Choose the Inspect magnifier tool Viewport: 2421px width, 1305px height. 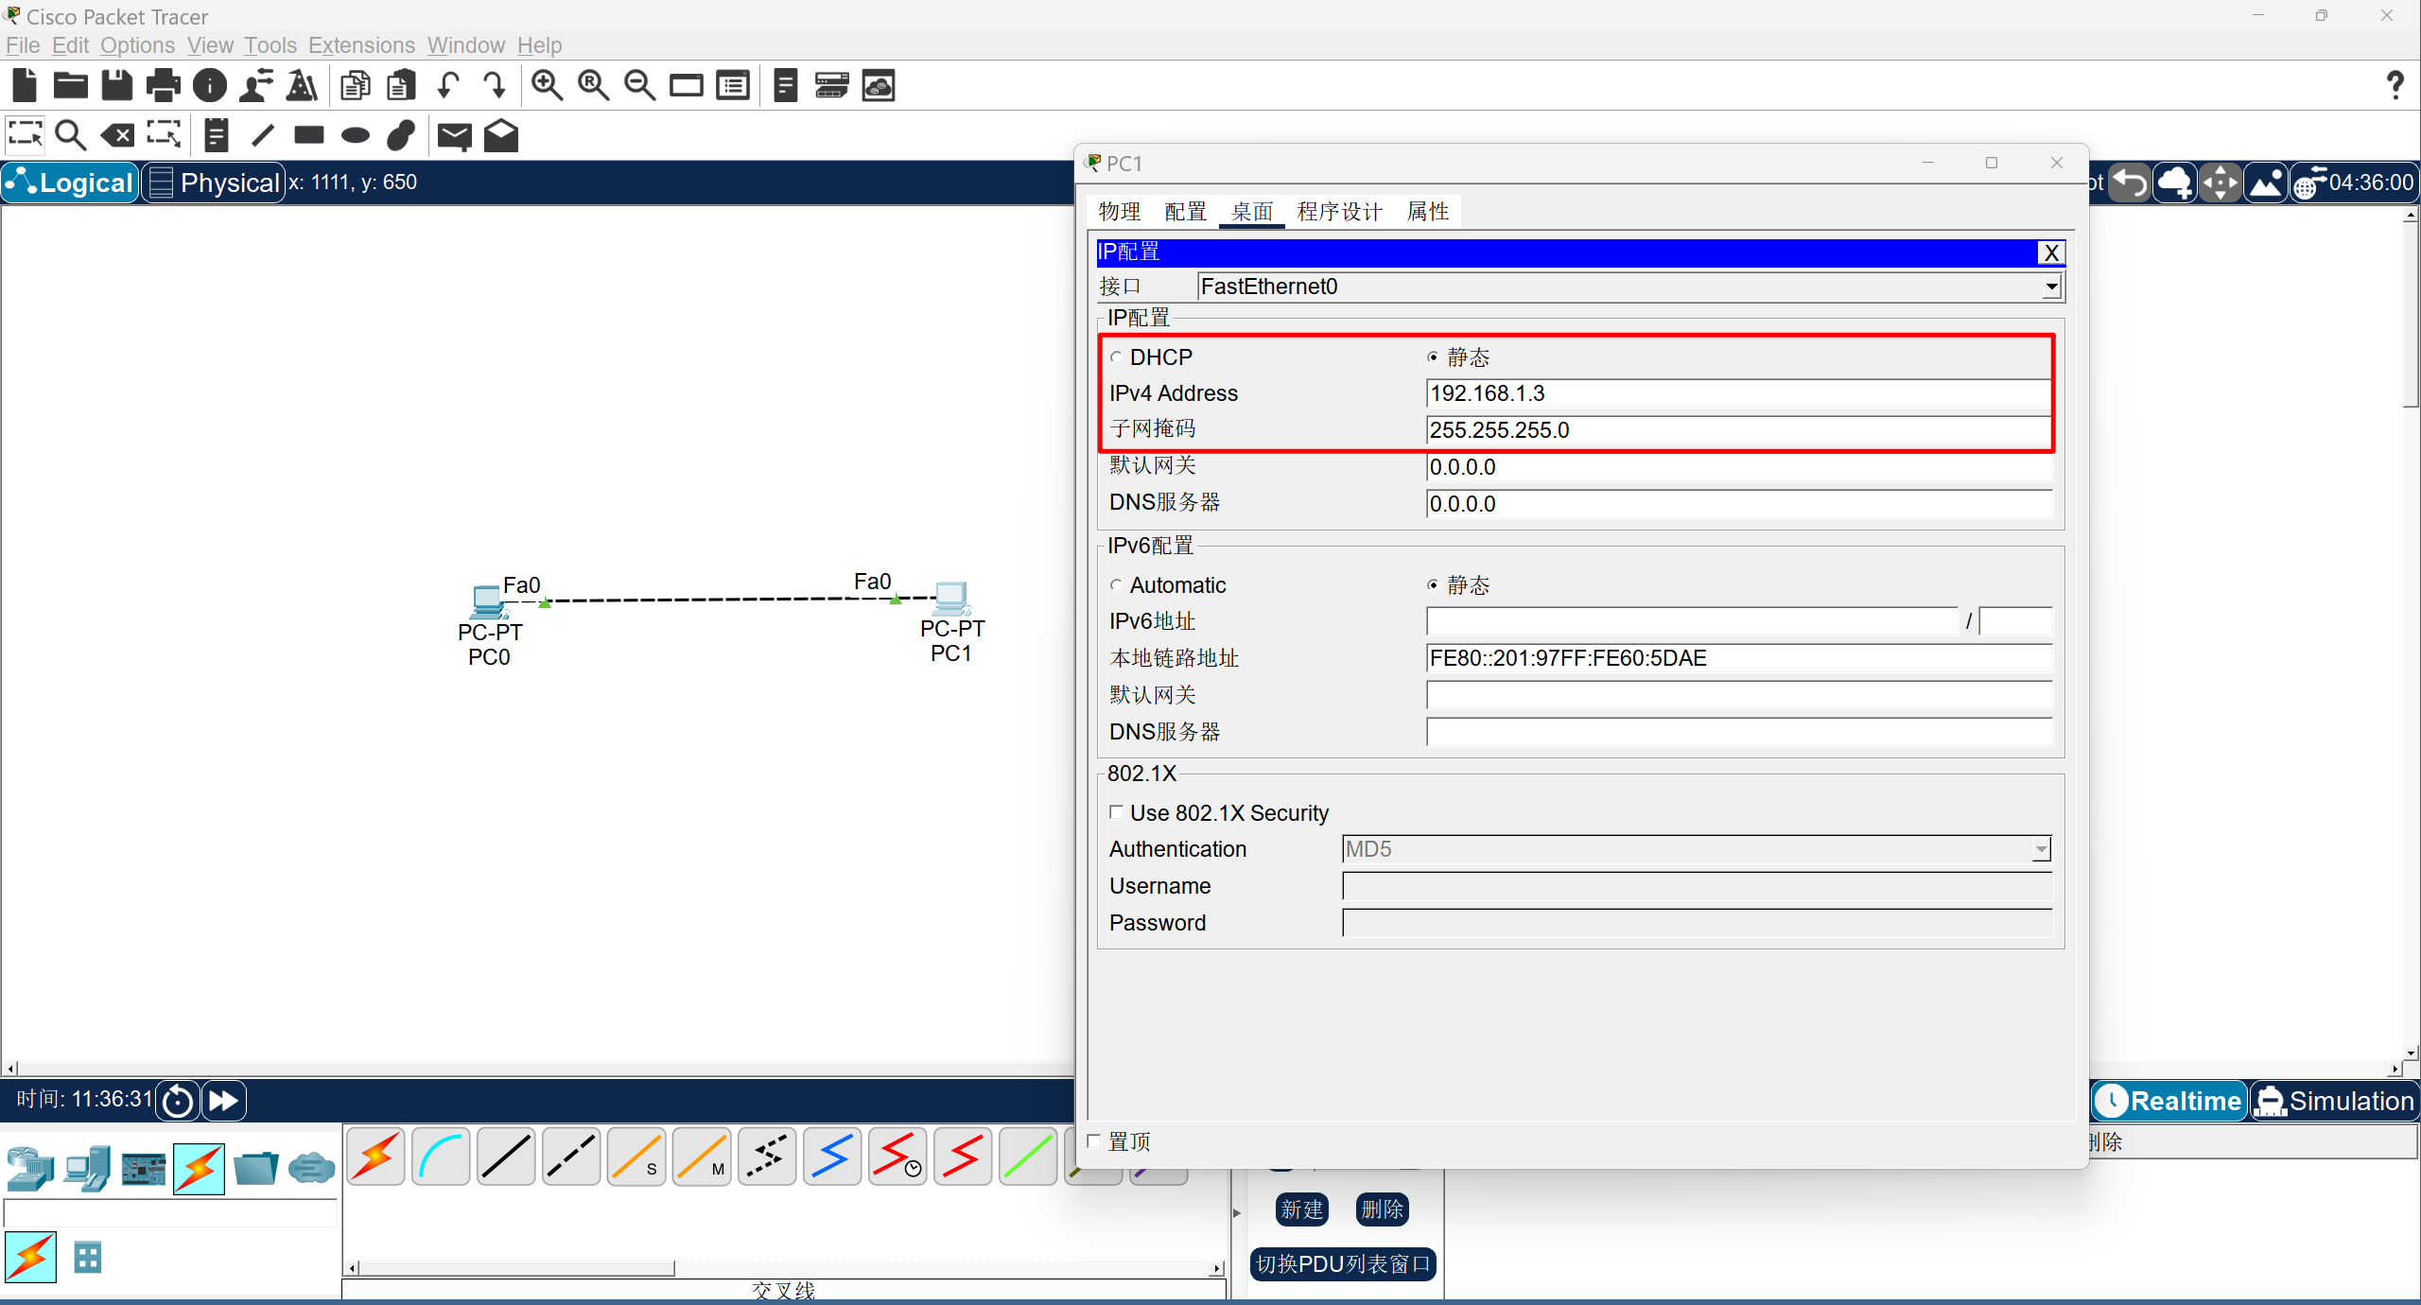pyautogui.click(x=71, y=135)
